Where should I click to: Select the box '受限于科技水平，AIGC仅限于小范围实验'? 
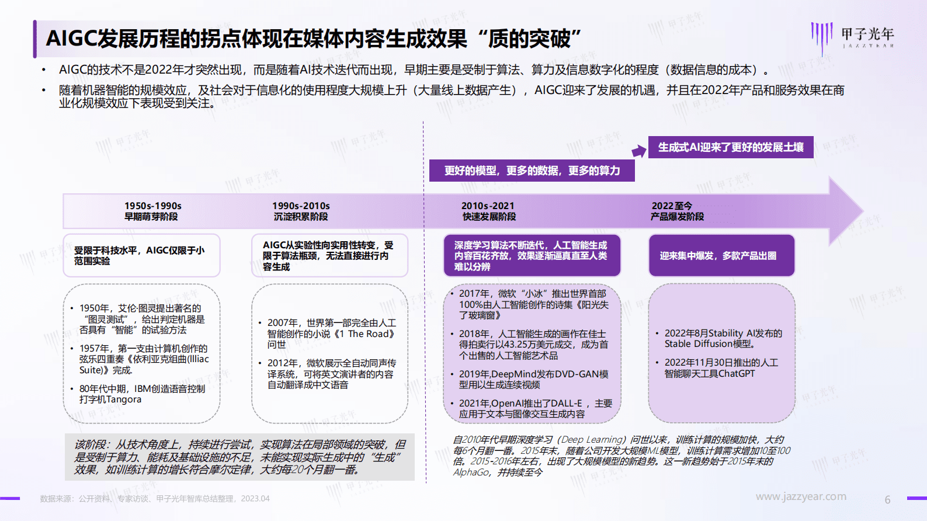point(141,255)
